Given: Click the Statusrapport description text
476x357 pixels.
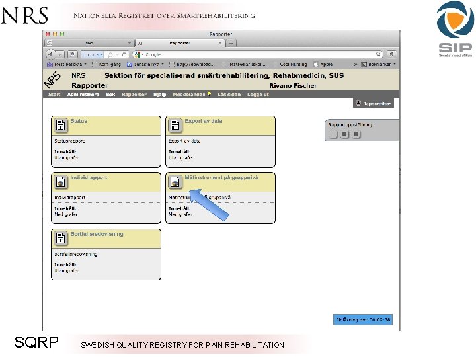Looking at the screenshot, I should coord(69,141).
